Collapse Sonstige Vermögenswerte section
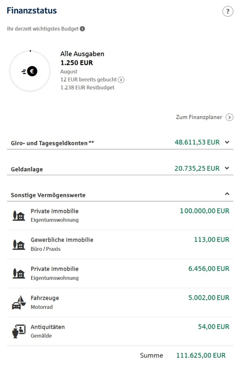240x373 pixels. [120, 195]
